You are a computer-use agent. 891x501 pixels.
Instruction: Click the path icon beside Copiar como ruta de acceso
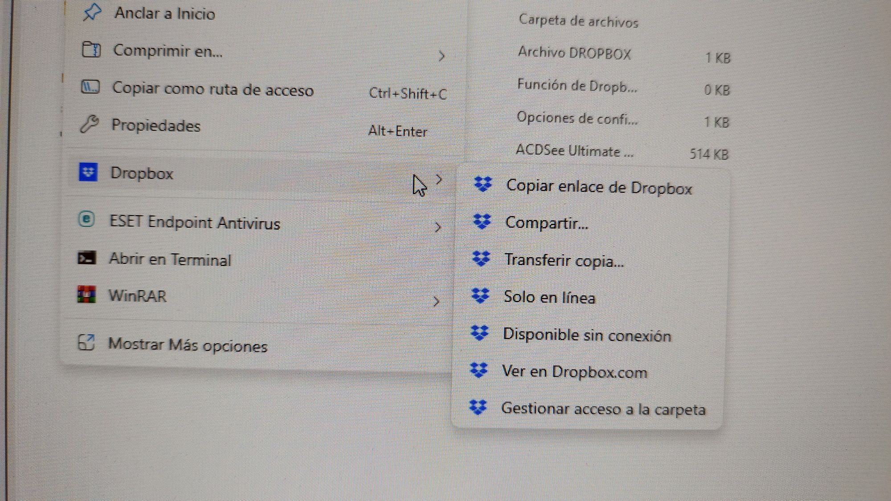(90, 86)
